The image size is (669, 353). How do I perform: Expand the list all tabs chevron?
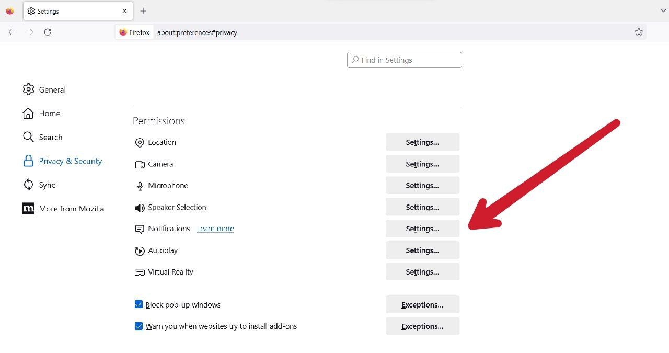[x=663, y=11]
